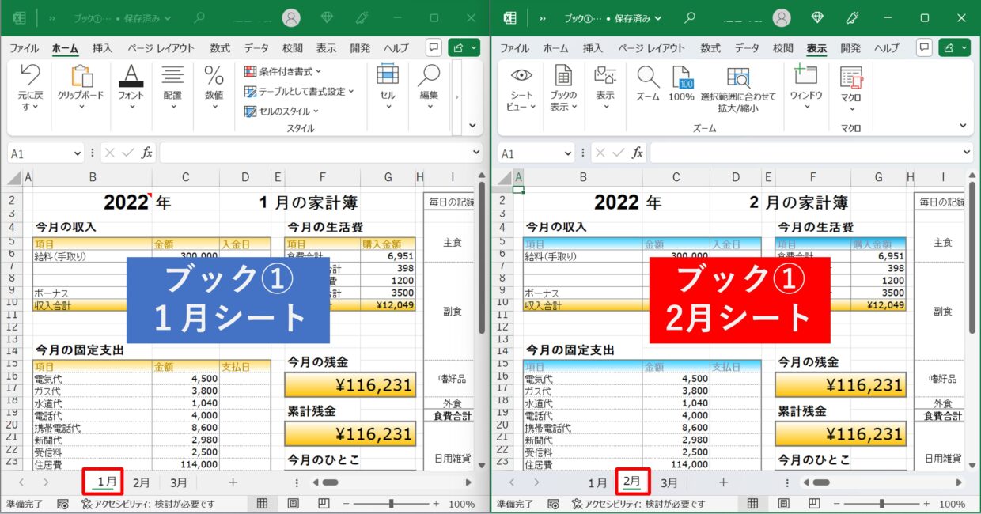The image size is (981, 514).
Task: Click the search magnifier in left title bar
Action: (x=199, y=17)
